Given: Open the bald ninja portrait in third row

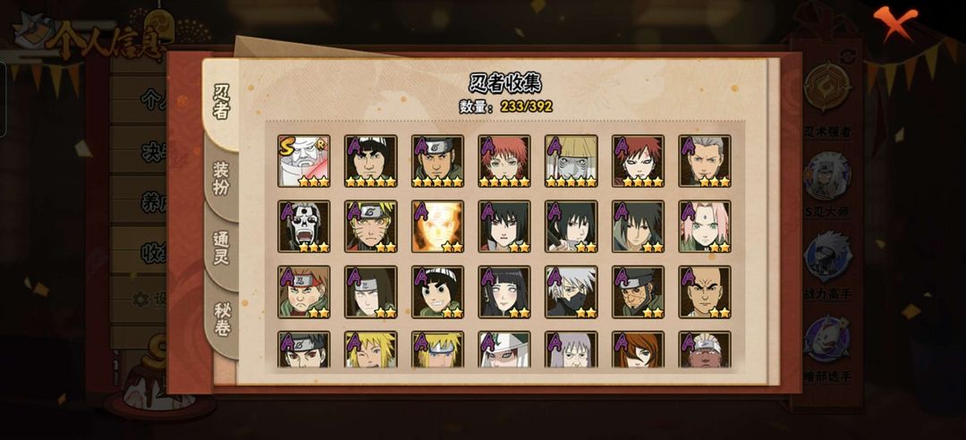Looking at the screenshot, I should (705, 292).
